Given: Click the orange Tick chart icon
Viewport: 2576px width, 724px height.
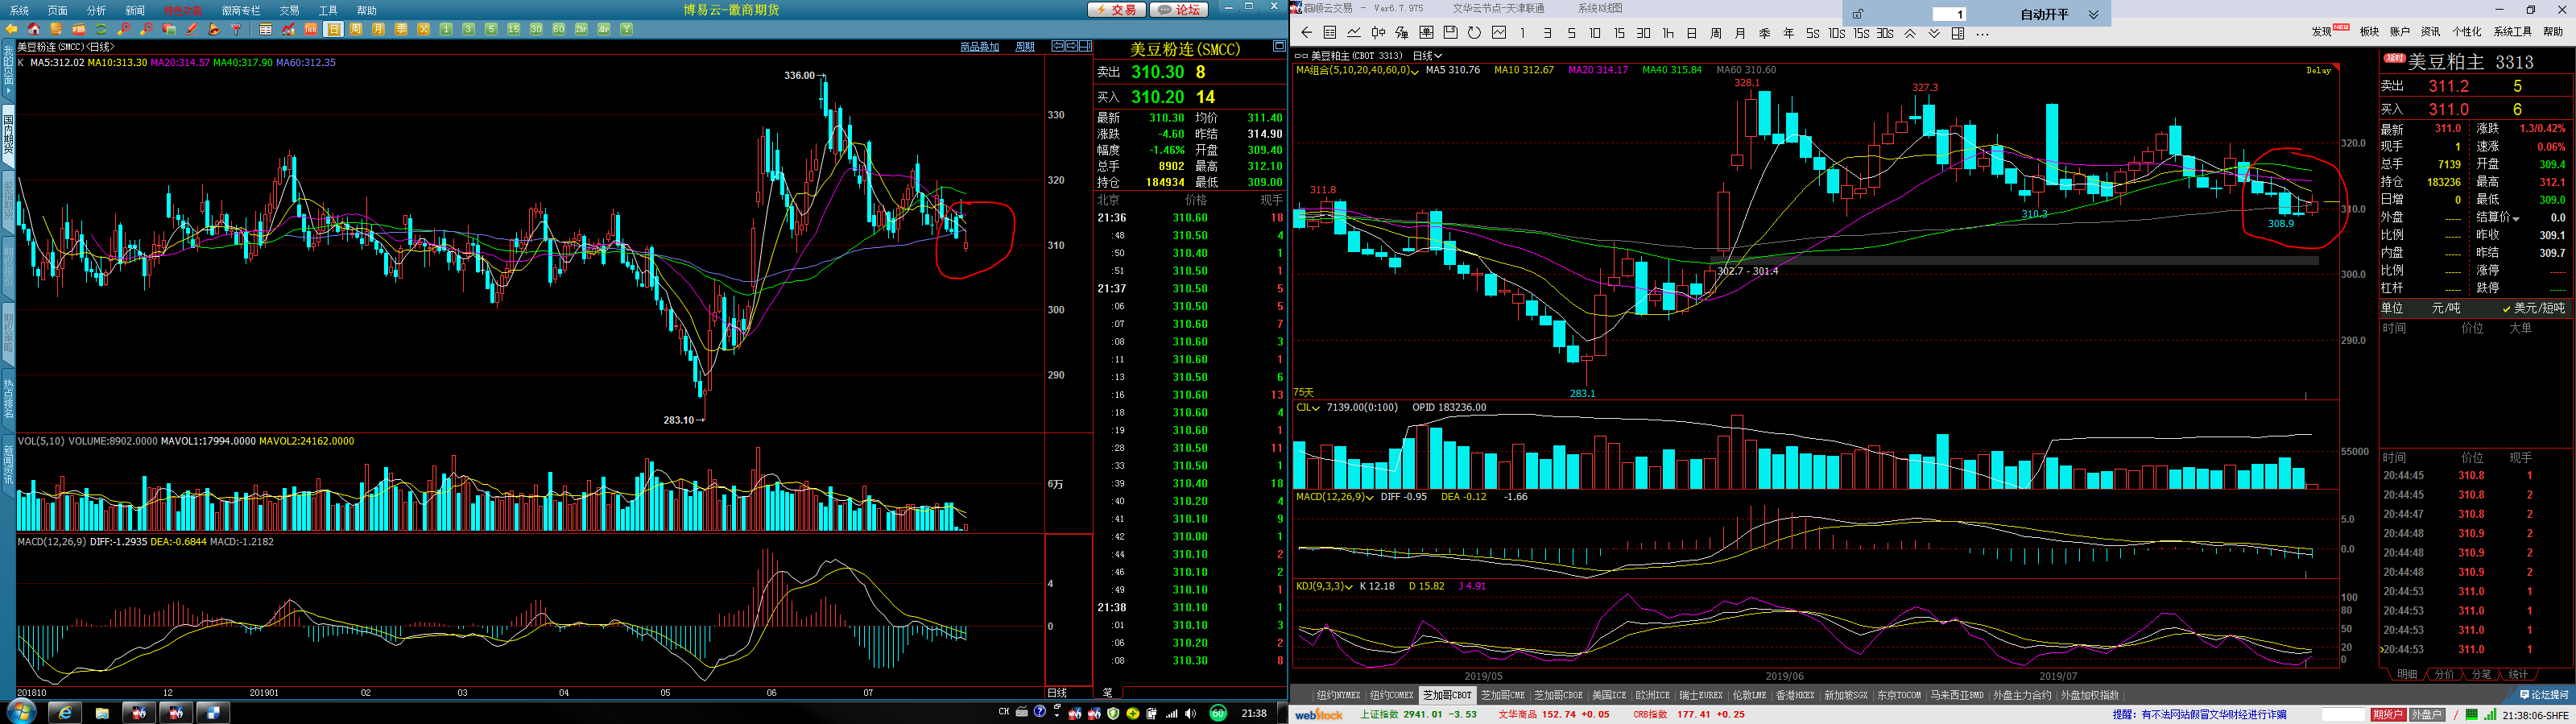Looking at the screenshot, I should 311,29.
